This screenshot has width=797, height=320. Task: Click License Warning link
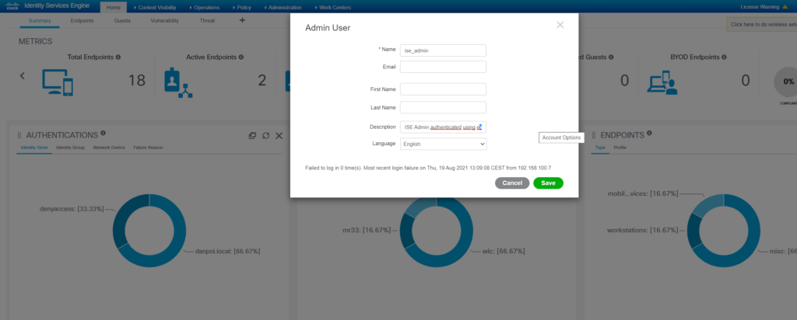pyautogui.click(x=760, y=7)
